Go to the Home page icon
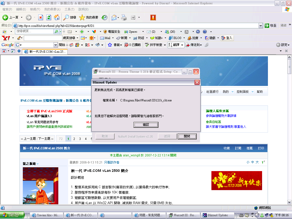292x219 pixels. pyautogui.click(x=57, y=17)
